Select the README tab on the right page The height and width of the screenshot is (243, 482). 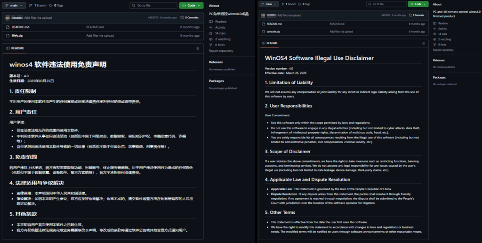coord(269,43)
